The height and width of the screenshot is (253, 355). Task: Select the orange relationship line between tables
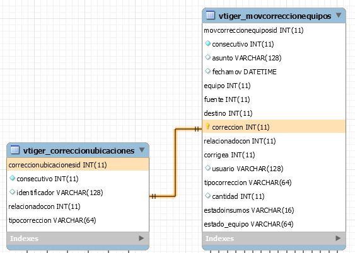(175, 162)
